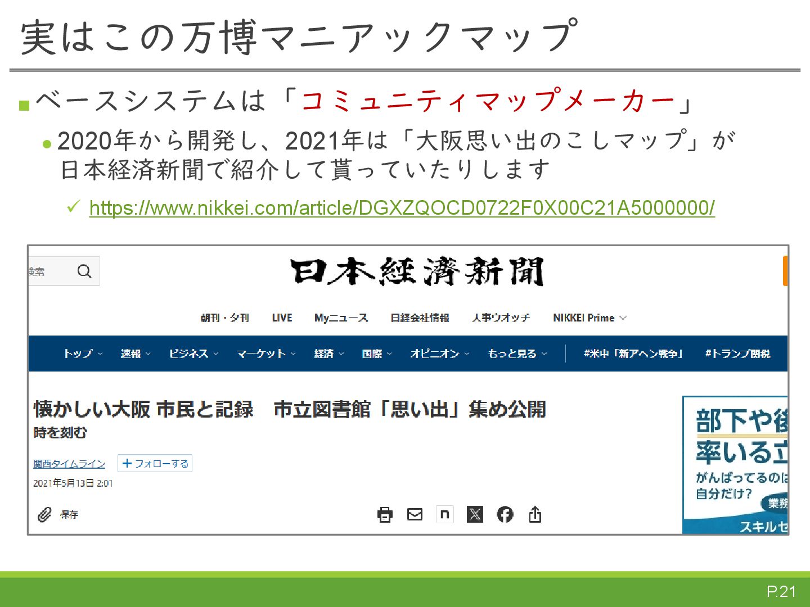Expand the NIKKEI Prime dropdown
This screenshot has width=810, height=607.
(589, 318)
